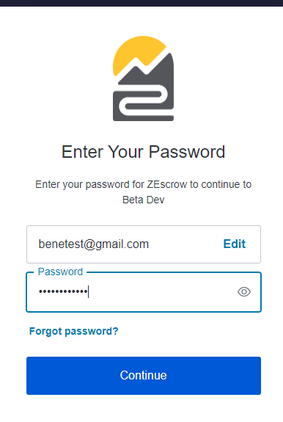This screenshot has height=422, width=283.
Task: Click the ZEscrow word in the subtitle
Action: click(x=166, y=185)
